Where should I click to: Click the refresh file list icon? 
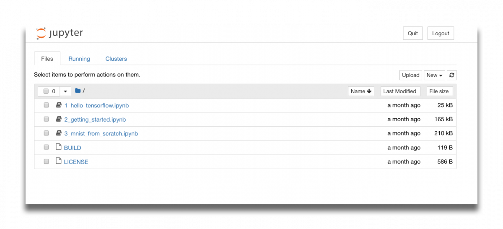click(451, 75)
